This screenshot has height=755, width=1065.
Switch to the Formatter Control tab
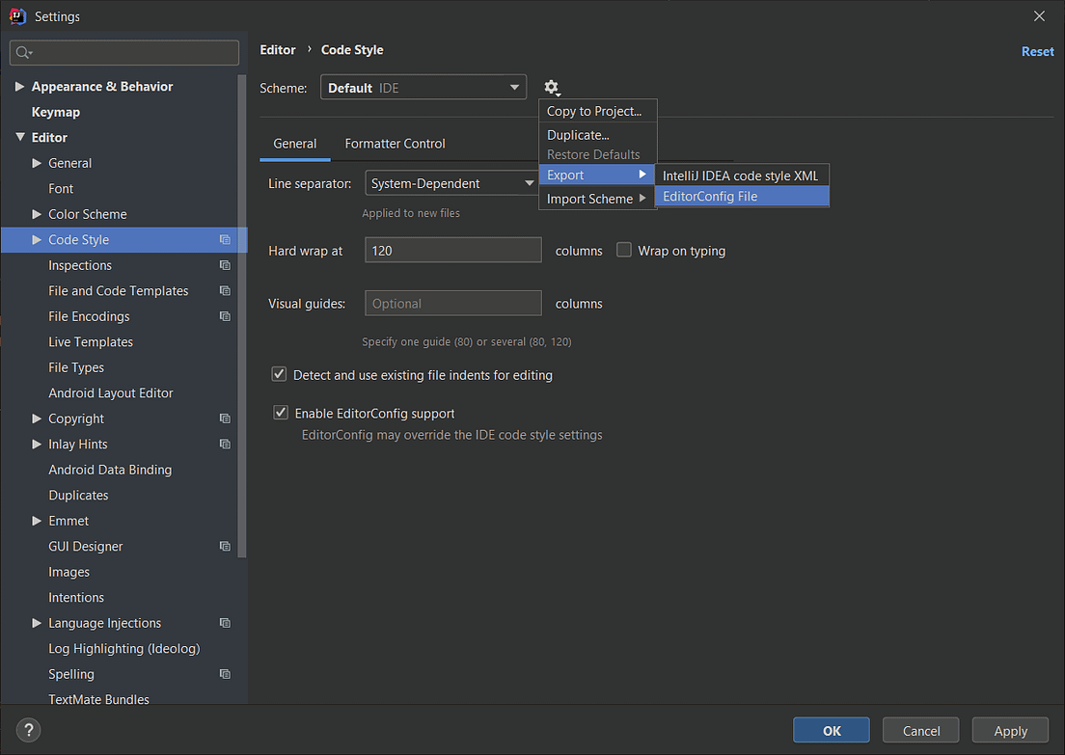click(395, 143)
